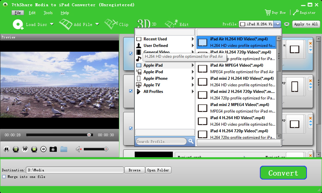
Task: Remove the third file with orange X
Action: click(x=310, y=118)
